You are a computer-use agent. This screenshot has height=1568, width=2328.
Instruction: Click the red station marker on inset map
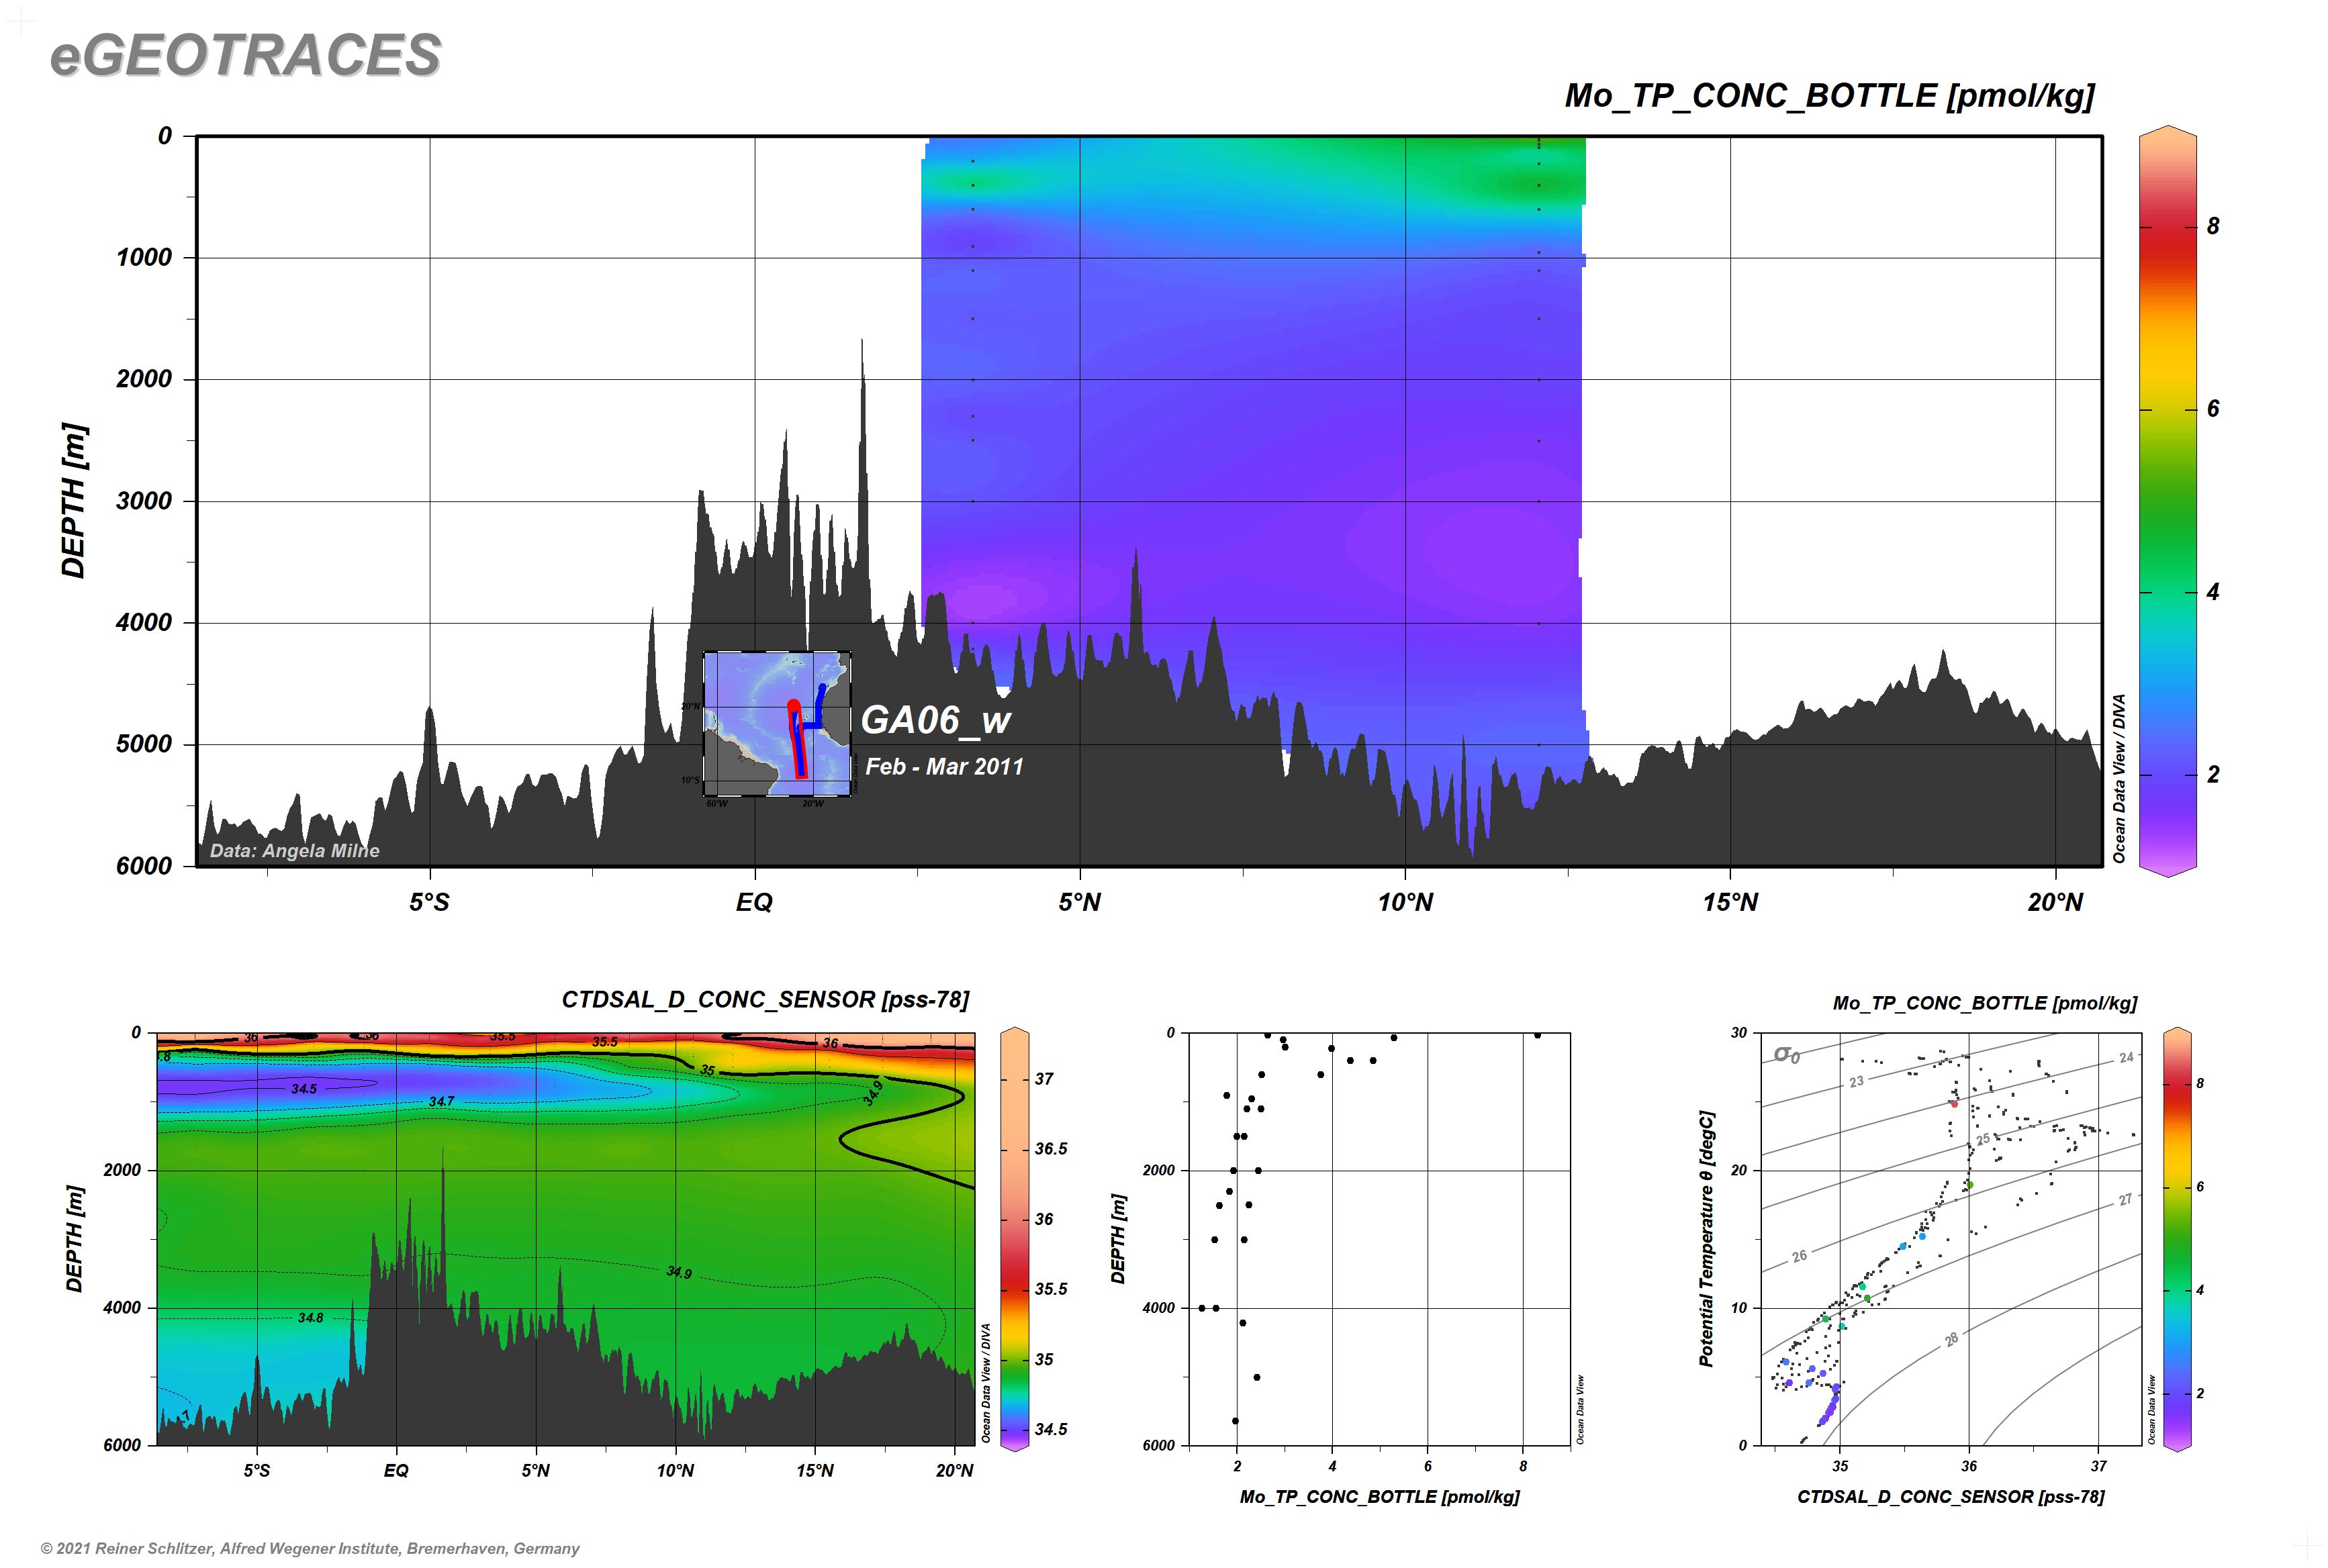point(793,706)
